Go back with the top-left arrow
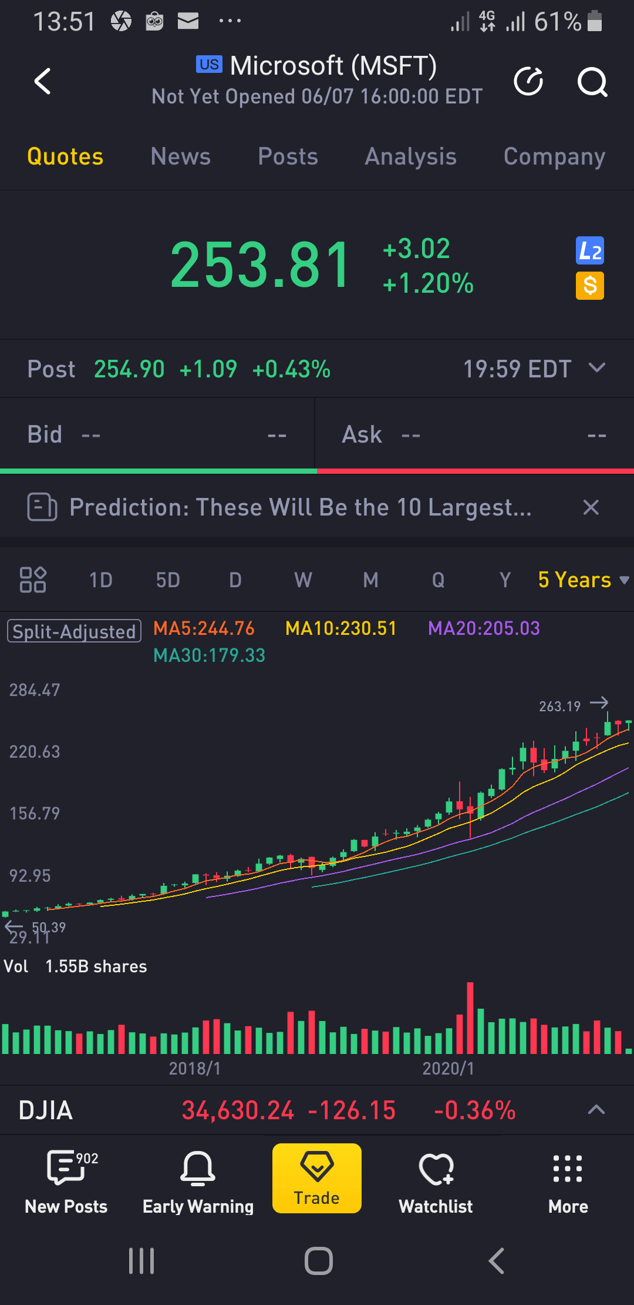Image resolution: width=634 pixels, height=1305 pixels. point(42,82)
